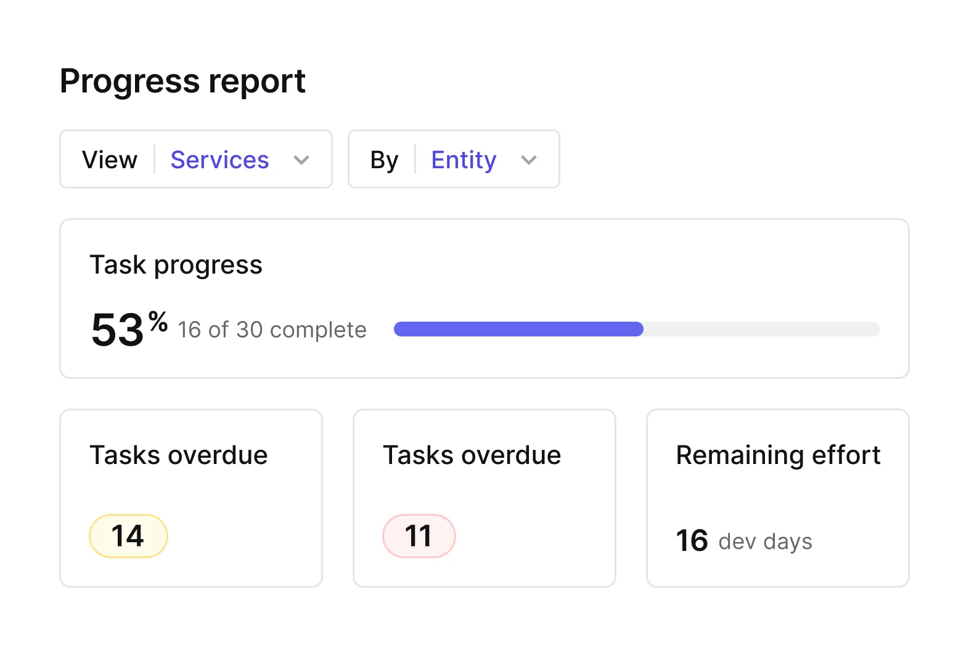Screen dimensions: 969x647
Task: Click the By label
Action: (x=384, y=160)
